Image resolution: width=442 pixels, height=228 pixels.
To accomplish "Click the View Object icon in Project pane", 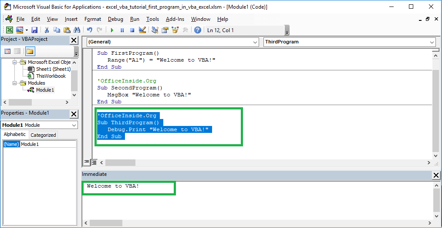I will 17,51.
